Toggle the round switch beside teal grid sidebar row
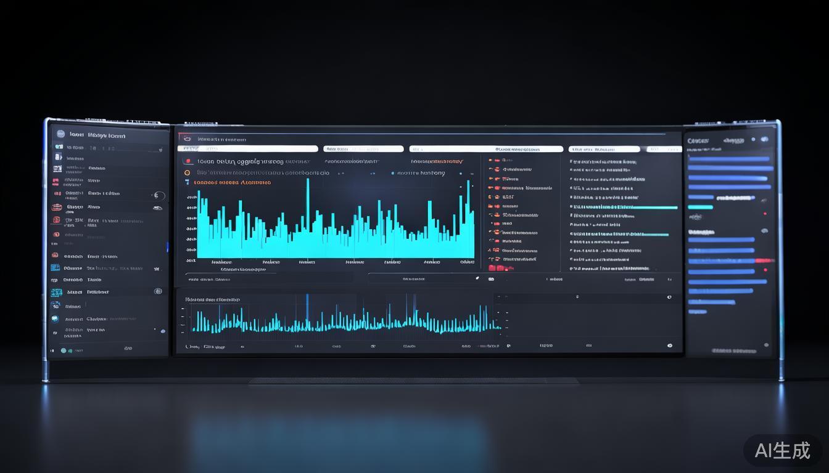Viewport: 829px width, 473px height. [x=158, y=291]
